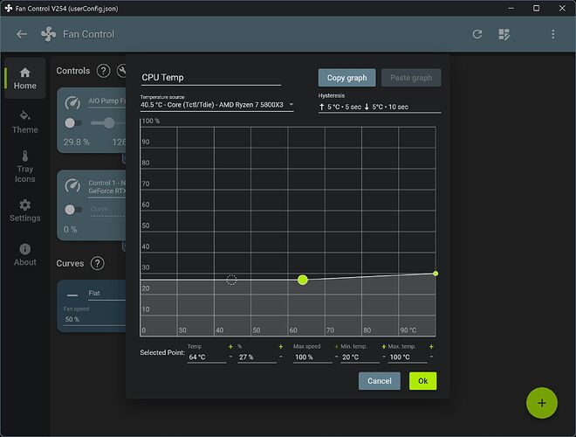Confirm the curve with the Ok button
The image size is (576, 437).
tap(422, 381)
